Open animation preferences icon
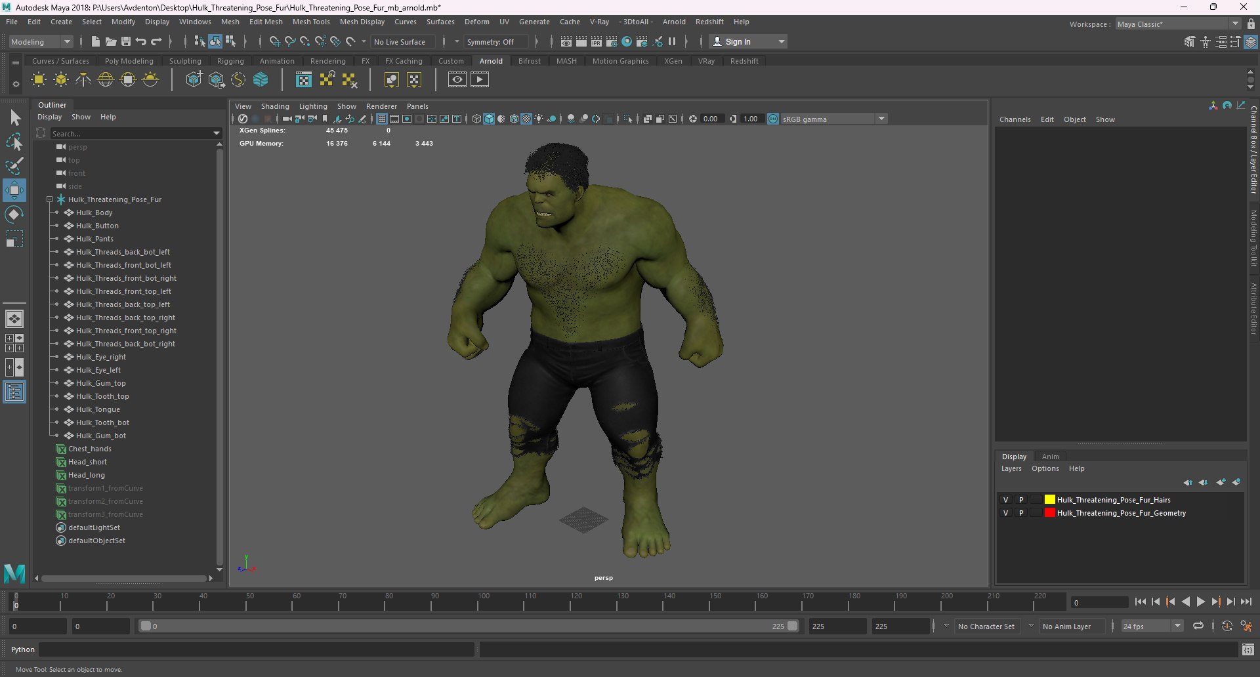Screen dimensions: 1260x677 pos(1246,626)
